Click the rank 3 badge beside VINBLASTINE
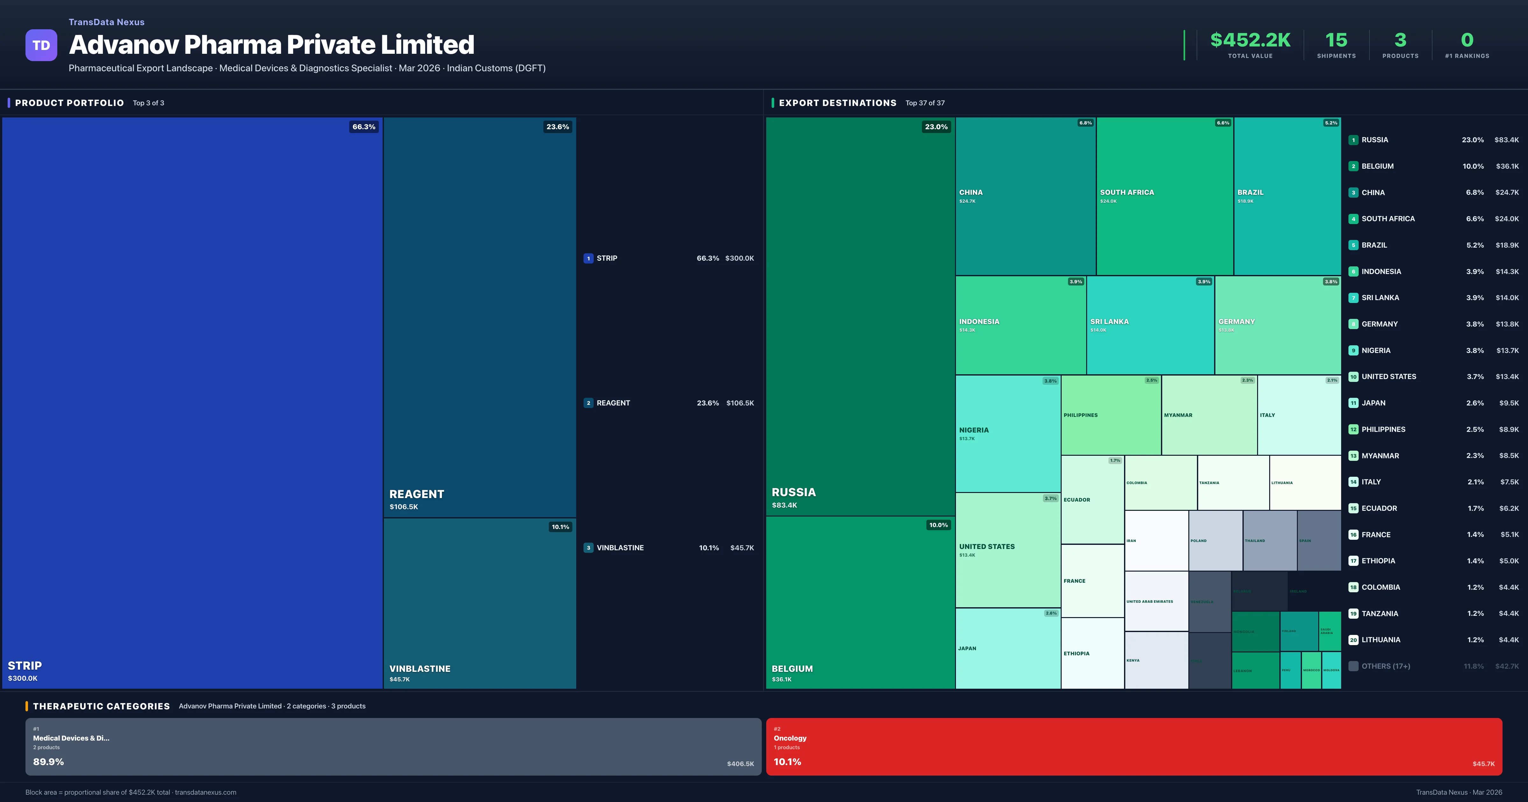 (x=588, y=547)
